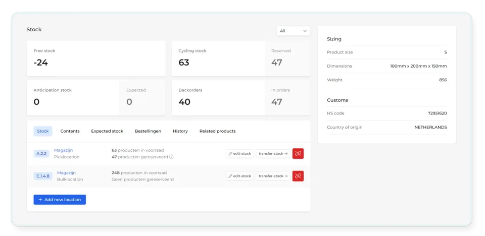Click the Bulklocation label
Image resolution: width=485 pixels, height=236 pixels.
pos(70,180)
